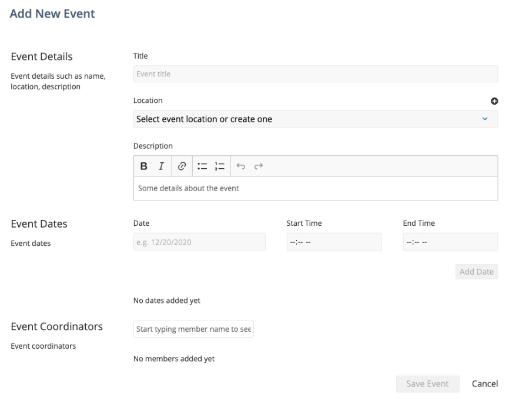Redo the last description edit

(x=259, y=166)
